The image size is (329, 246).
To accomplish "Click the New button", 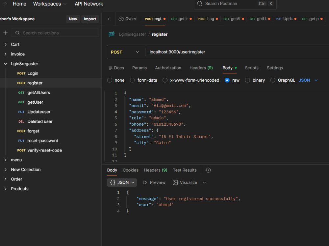I will pos(73,19).
